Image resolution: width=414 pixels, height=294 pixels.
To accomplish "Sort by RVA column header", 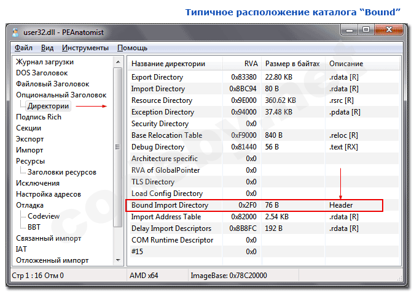I will click(250, 64).
